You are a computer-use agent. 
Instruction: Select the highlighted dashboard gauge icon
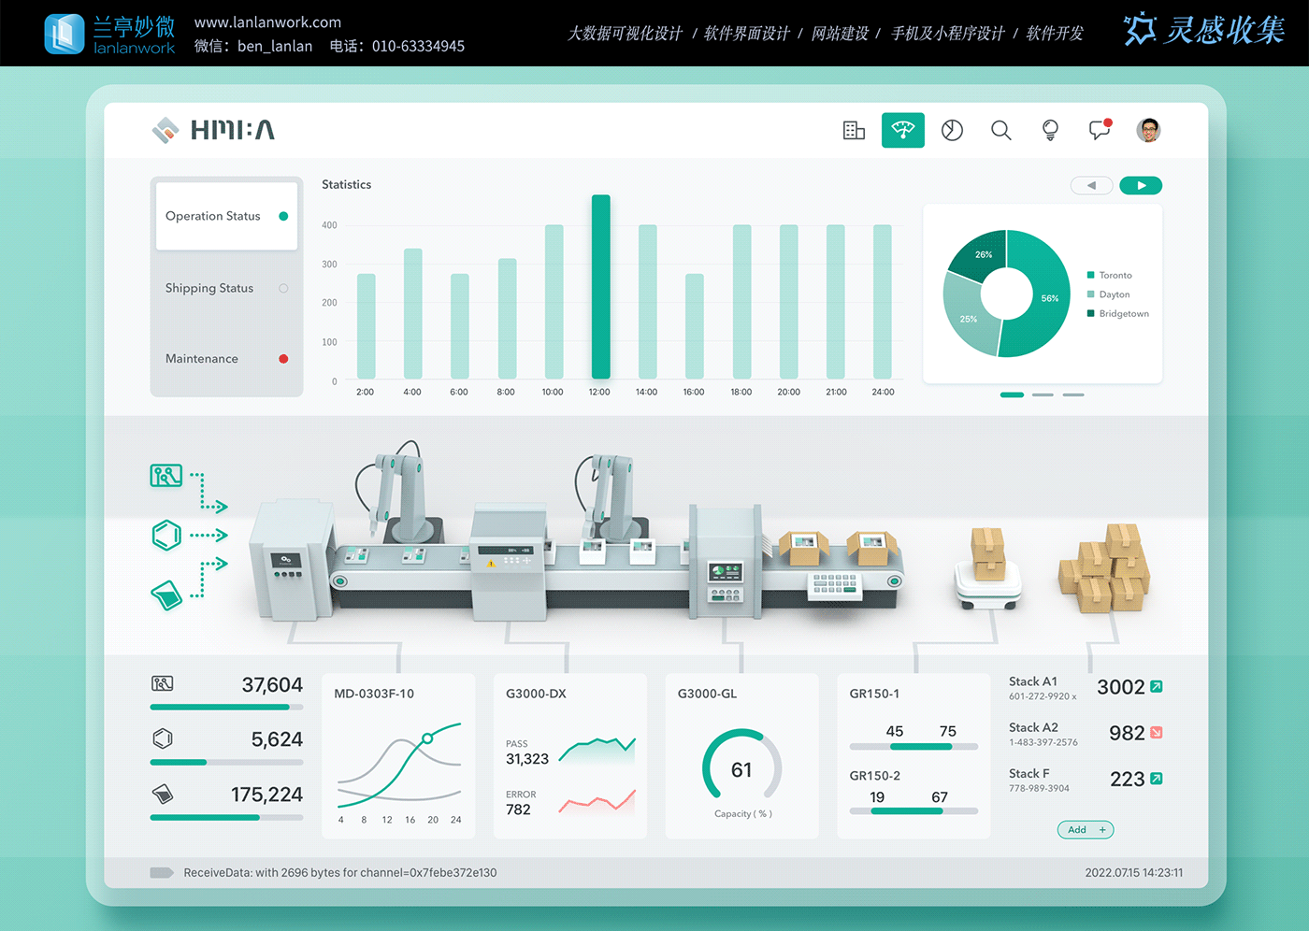click(x=903, y=131)
